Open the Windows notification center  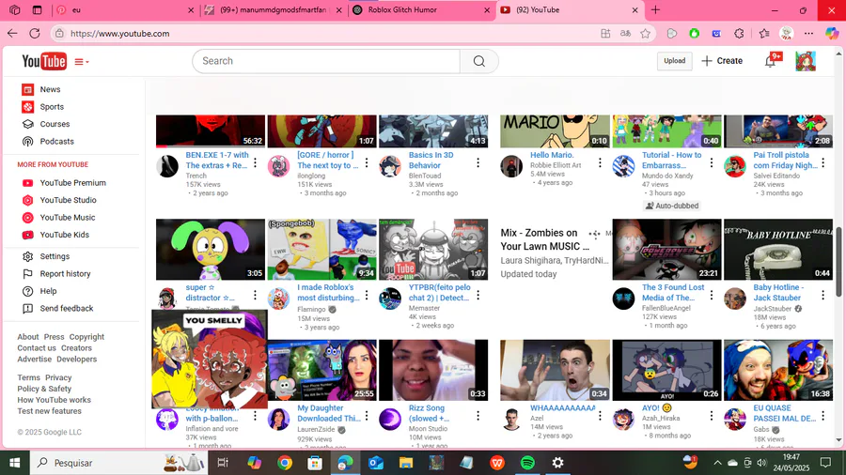point(825,463)
